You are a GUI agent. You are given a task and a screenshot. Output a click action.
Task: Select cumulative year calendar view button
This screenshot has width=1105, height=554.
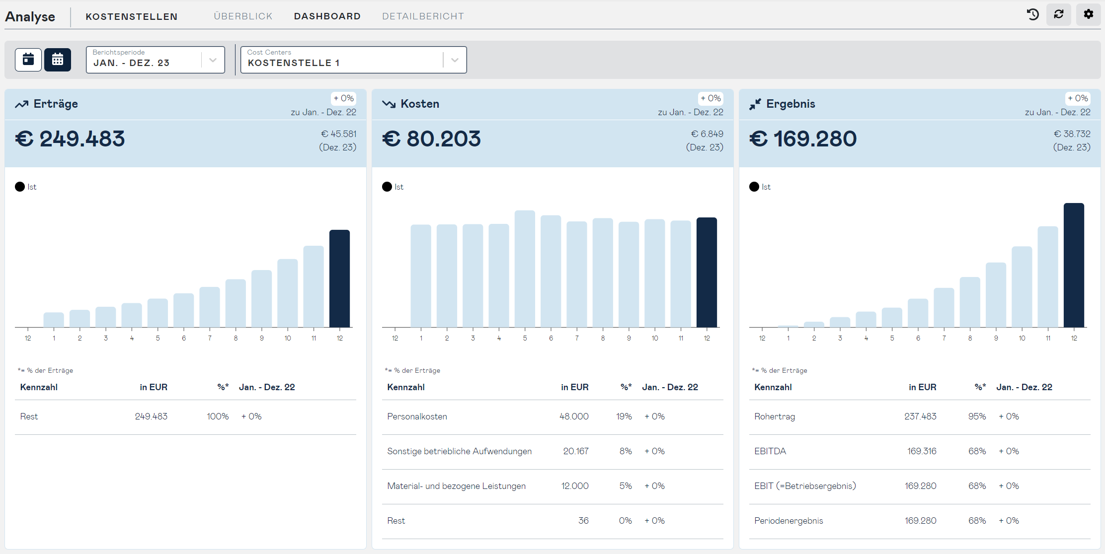click(x=58, y=60)
